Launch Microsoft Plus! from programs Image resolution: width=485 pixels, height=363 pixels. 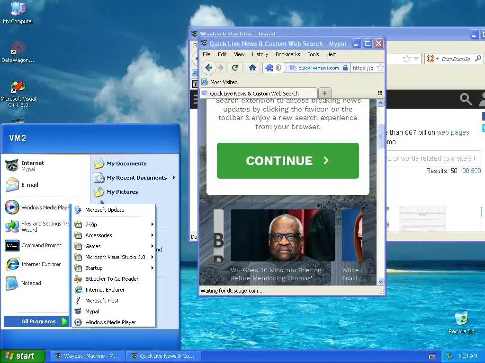click(114, 300)
